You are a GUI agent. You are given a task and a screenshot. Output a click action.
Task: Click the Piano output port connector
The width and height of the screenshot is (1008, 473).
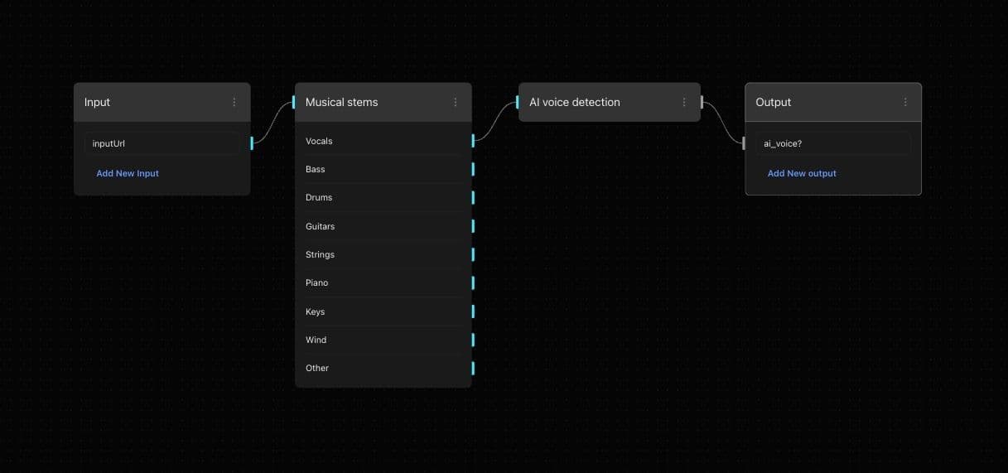pyautogui.click(x=473, y=282)
